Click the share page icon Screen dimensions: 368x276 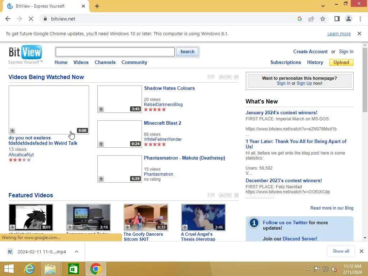[x=311, y=19]
